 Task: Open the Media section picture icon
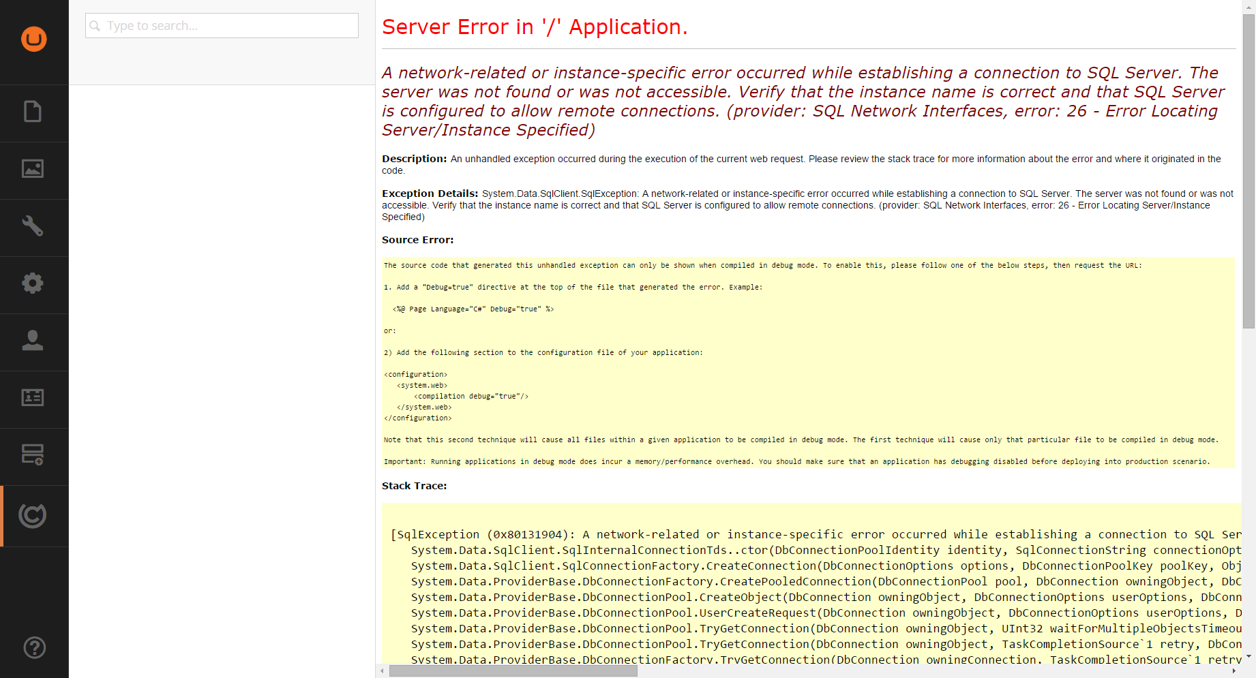33,169
